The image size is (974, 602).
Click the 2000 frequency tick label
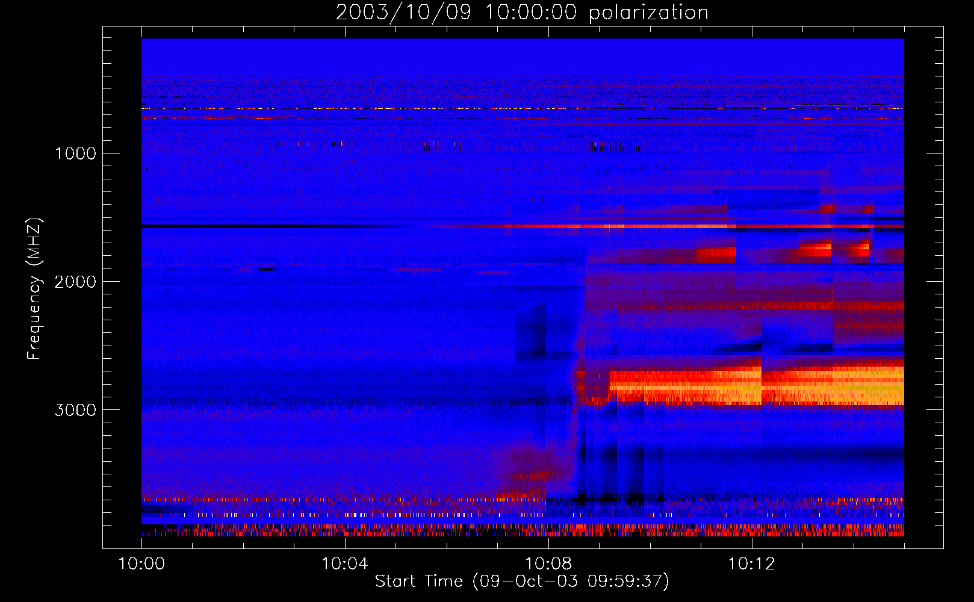75,282
